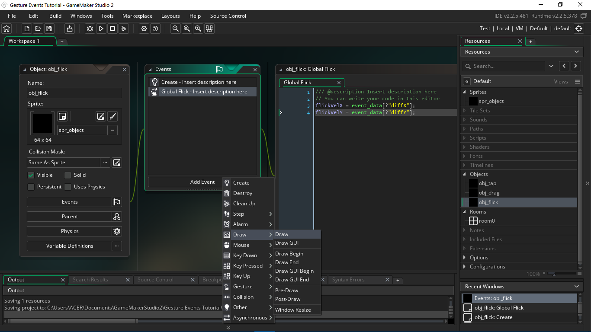The width and height of the screenshot is (591, 332).
Task: Save the project with floppy icon
Action: [x=49, y=29]
